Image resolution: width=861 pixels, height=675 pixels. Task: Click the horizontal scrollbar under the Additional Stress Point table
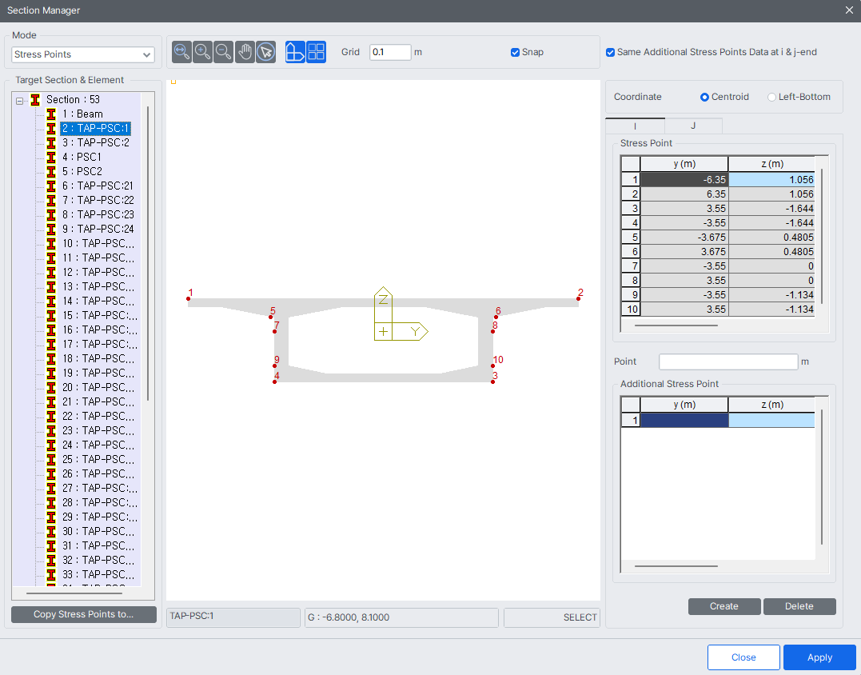tap(676, 565)
